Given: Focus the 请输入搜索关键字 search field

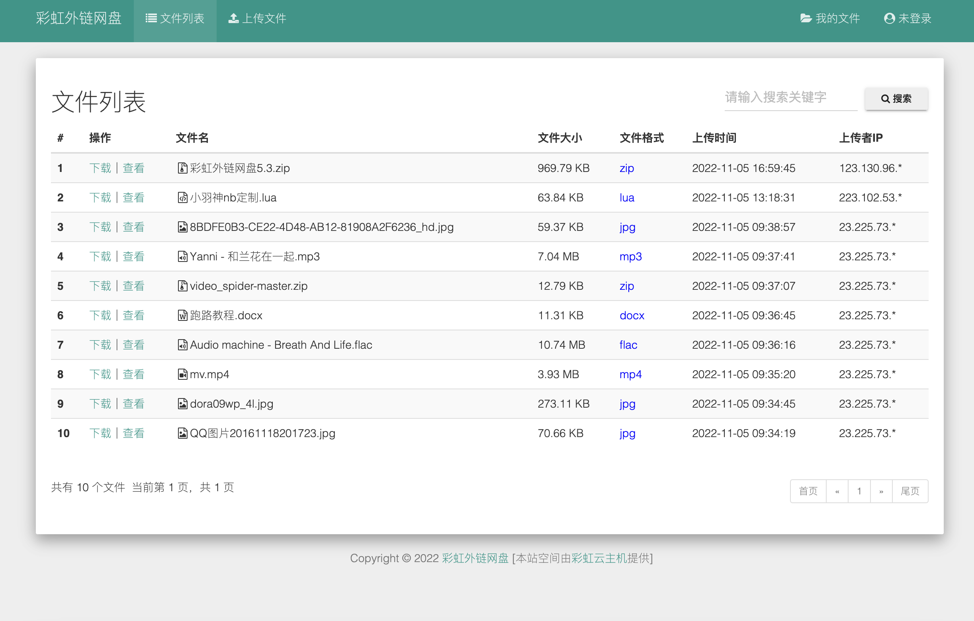Looking at the screenshot, I should click(x=790, y=98).
